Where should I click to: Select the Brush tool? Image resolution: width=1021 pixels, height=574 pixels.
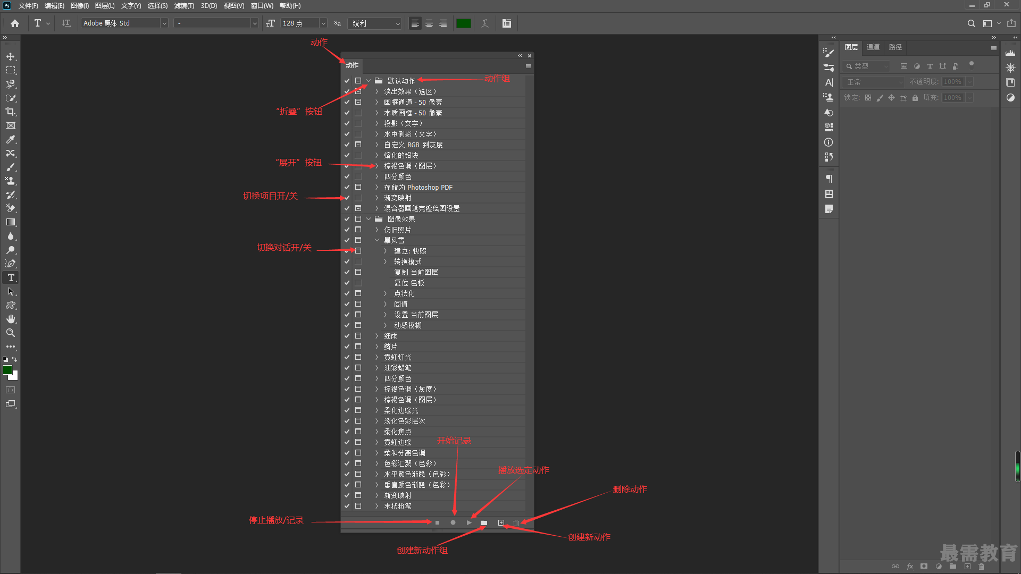pos(11,167)
